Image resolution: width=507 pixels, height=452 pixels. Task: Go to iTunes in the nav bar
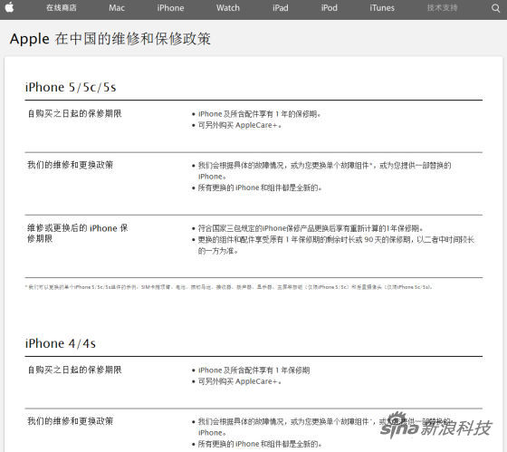click(x=382, y=8)
